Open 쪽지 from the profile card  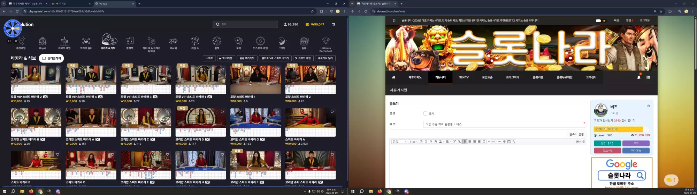(636, 143)
